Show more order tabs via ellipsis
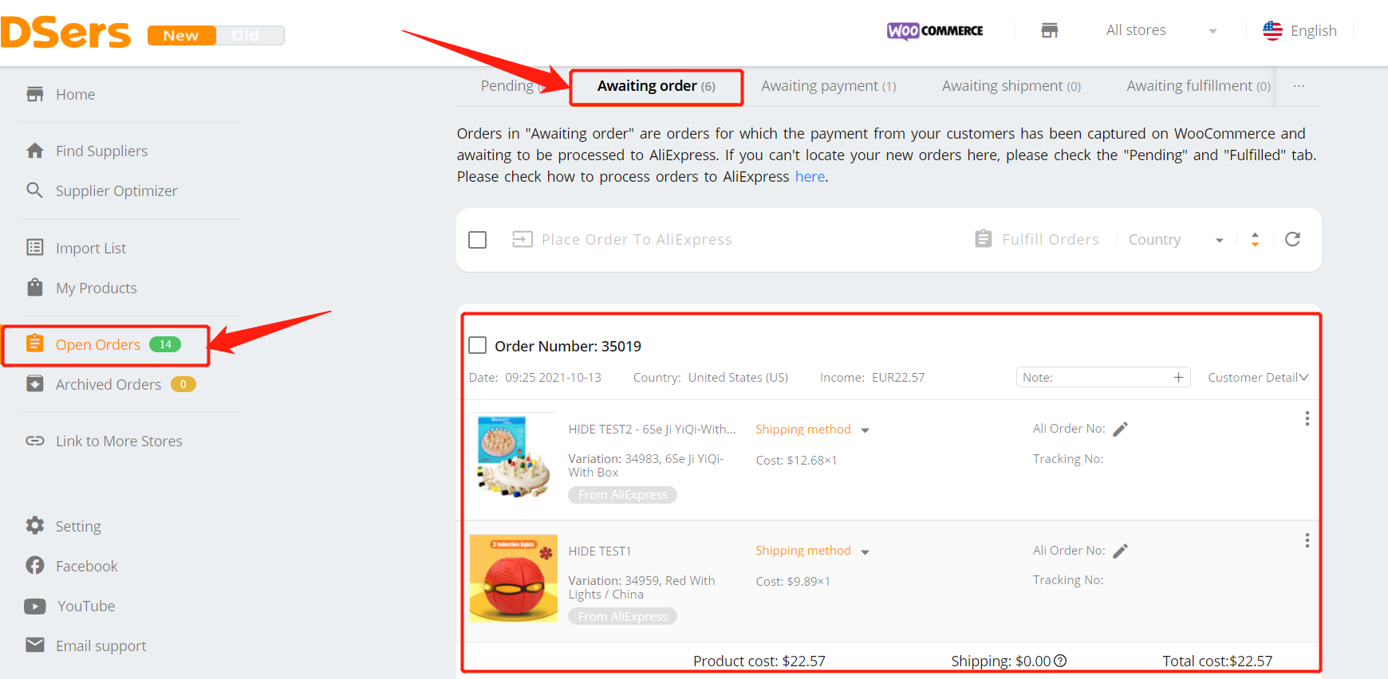The image size is (1388, 679). [x=1299, y=86]
